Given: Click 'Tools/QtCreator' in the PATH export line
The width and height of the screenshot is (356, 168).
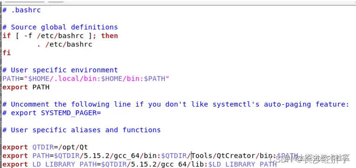Looking at the screenshot, I should coord(224,156).
